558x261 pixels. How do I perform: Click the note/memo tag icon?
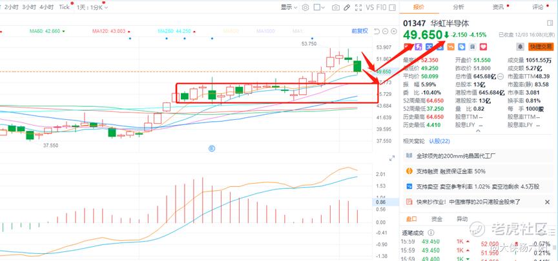click(472, 46)
